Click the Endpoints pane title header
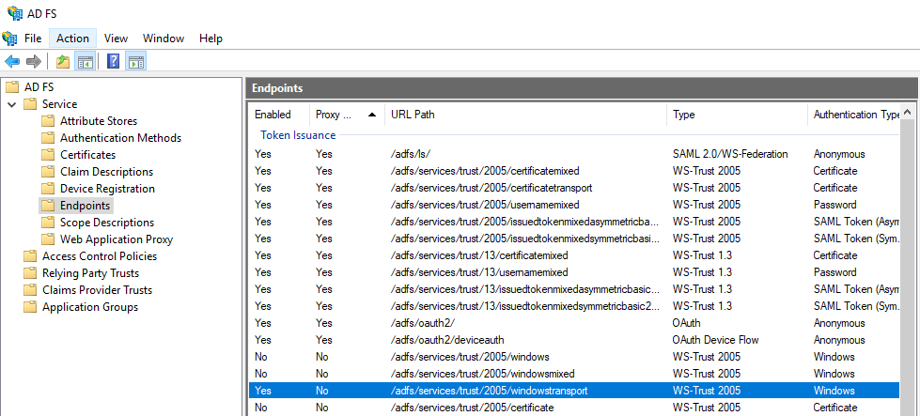This screenshot has height=416, width=920. 582,88
